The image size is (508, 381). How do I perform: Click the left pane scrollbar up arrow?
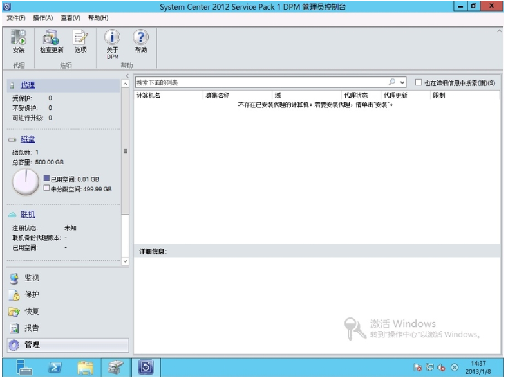(x=126, y=84)
